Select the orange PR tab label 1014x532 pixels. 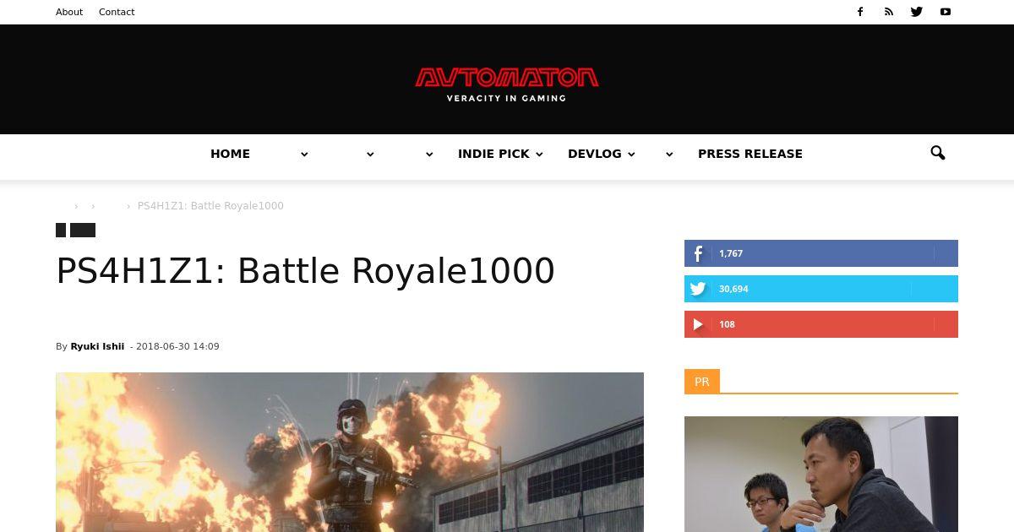[701, 382]
